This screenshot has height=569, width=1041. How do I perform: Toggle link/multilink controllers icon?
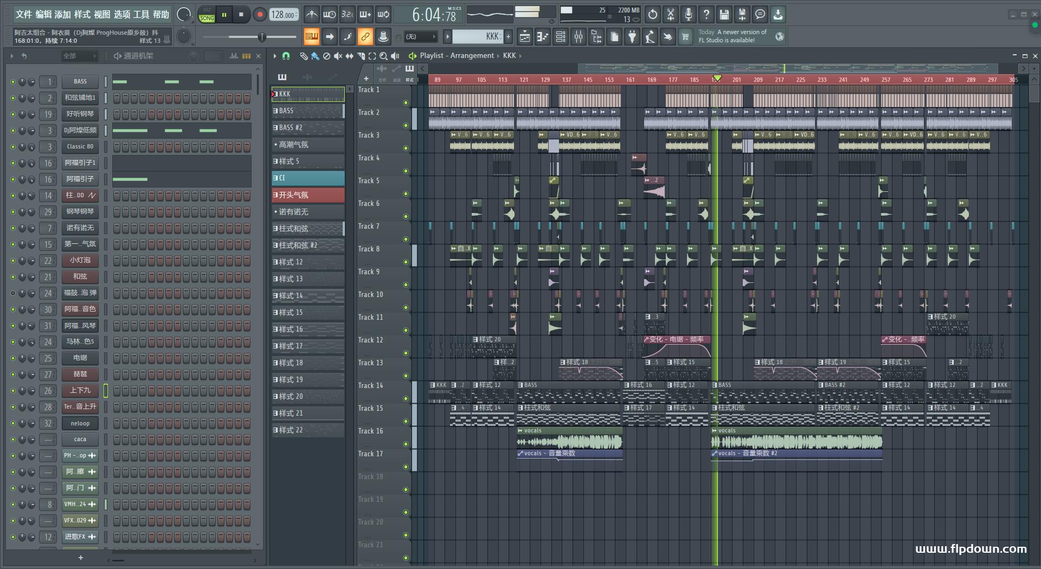[365, 37]
